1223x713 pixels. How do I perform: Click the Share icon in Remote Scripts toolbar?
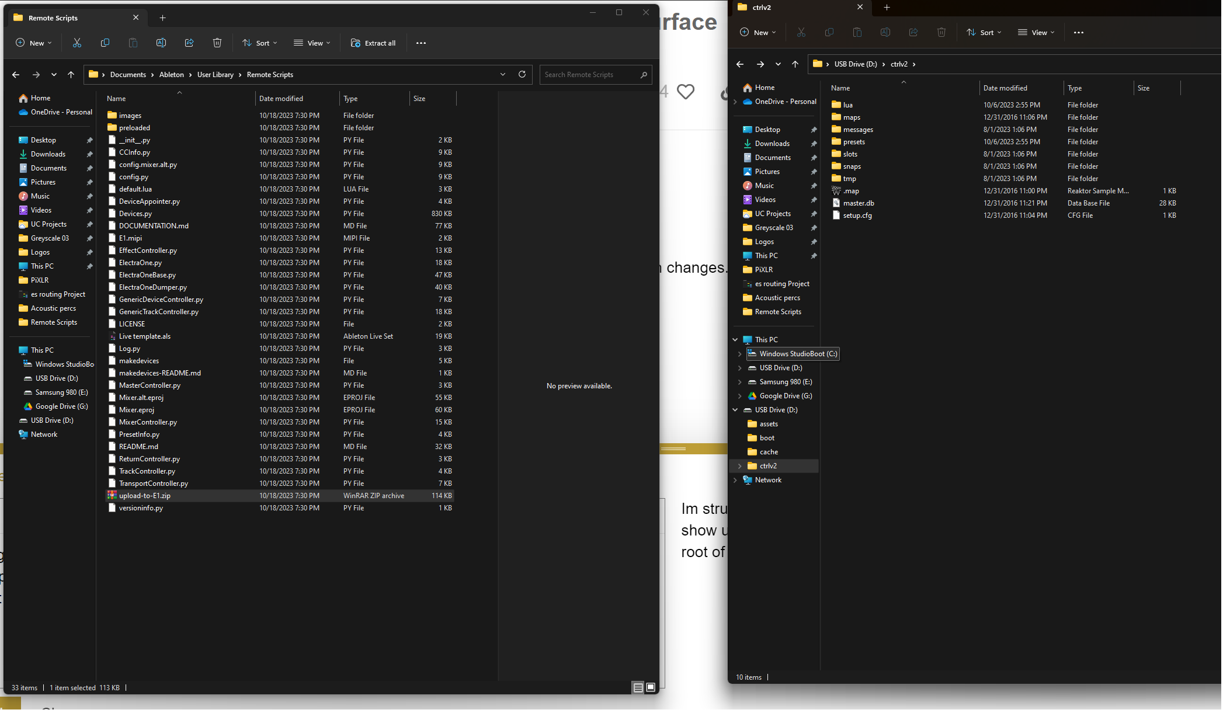[x=189, y=43]
